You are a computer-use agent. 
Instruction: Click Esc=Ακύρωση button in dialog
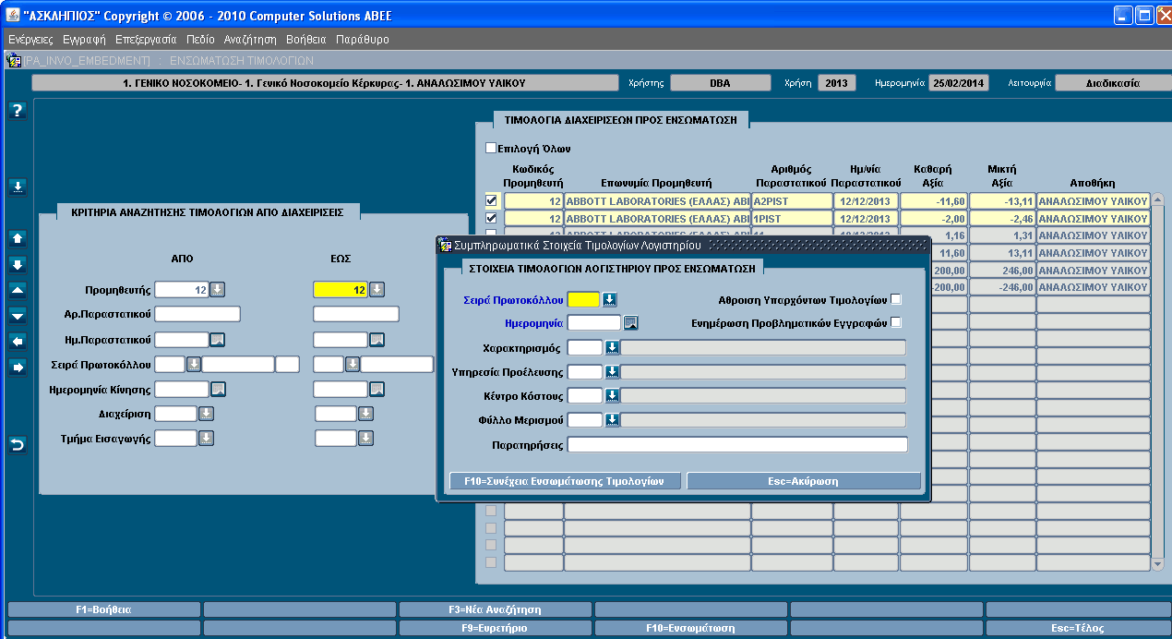point(804,481)
